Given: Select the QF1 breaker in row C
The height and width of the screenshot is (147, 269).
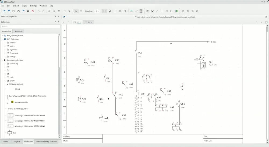Looking at the screenshot, I should [203, 62].
